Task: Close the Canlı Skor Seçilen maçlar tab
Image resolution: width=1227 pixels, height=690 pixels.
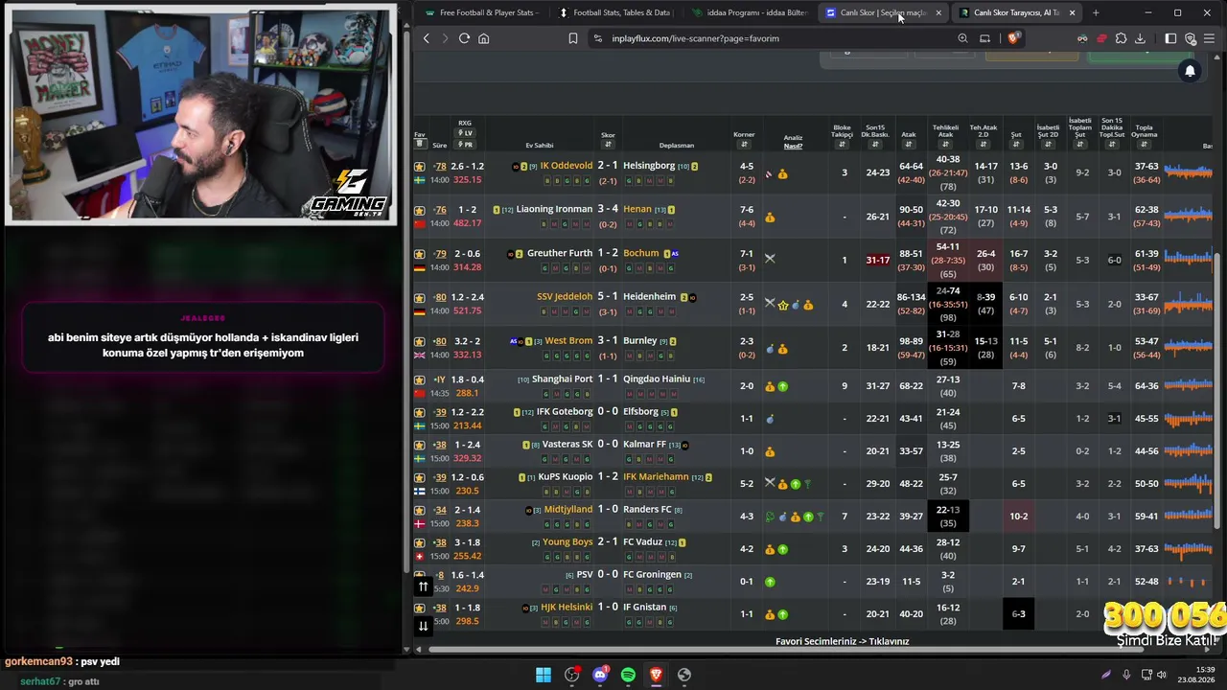Action: click(938, 12)
